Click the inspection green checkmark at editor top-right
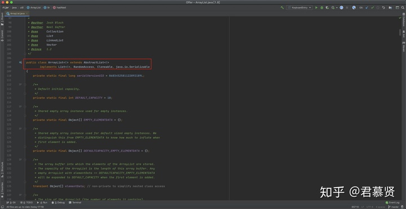This screenshot has width=406, height=209. pos(400,18)
